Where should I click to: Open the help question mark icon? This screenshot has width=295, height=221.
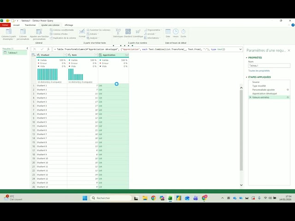click(x=293, y=25)
